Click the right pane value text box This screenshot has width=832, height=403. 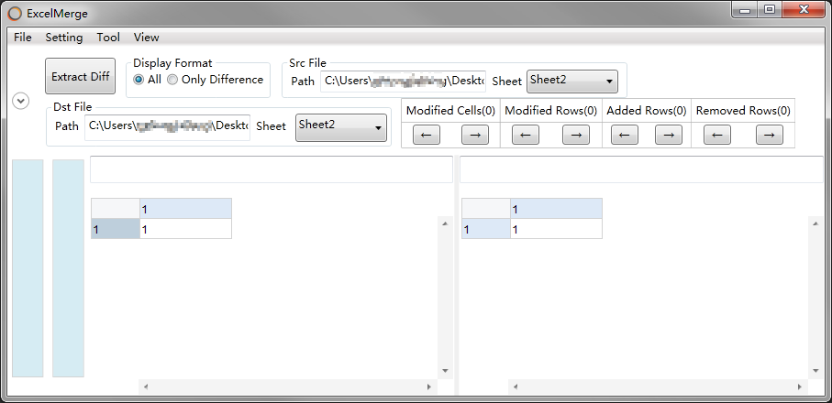641,169
